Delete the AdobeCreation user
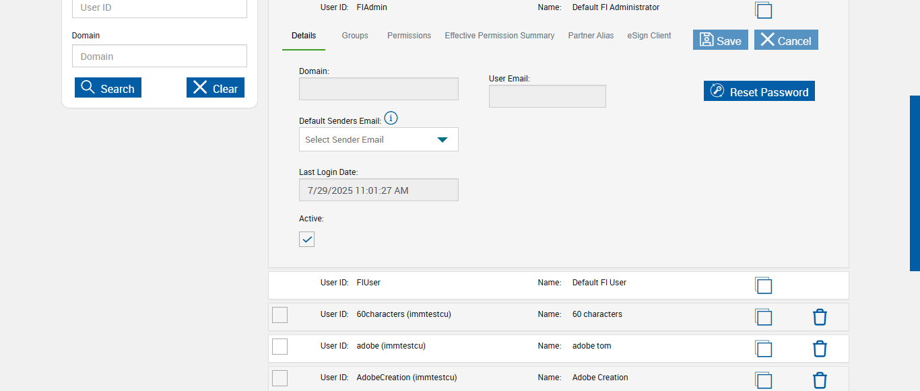Screen dimensions: 920x391 tap(820, 380)
